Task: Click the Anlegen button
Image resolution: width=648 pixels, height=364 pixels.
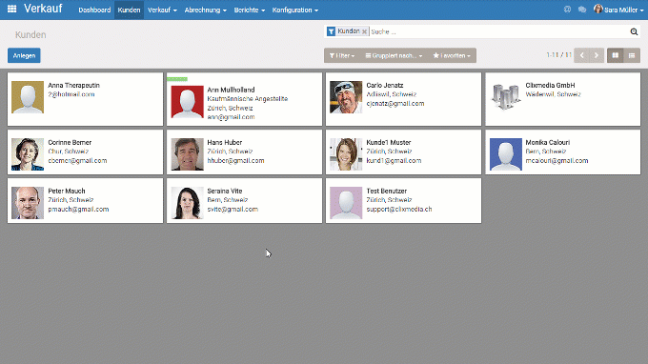Action: tap(24, 55)
